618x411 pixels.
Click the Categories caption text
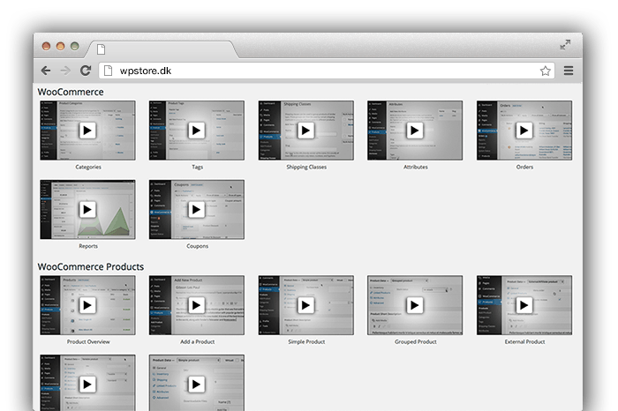pyautogui.click(x=88, y=167)
